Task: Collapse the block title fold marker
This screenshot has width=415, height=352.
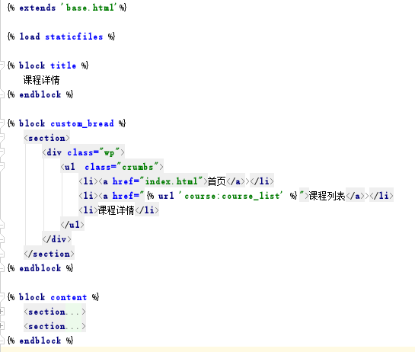Action: click(2, 66)
